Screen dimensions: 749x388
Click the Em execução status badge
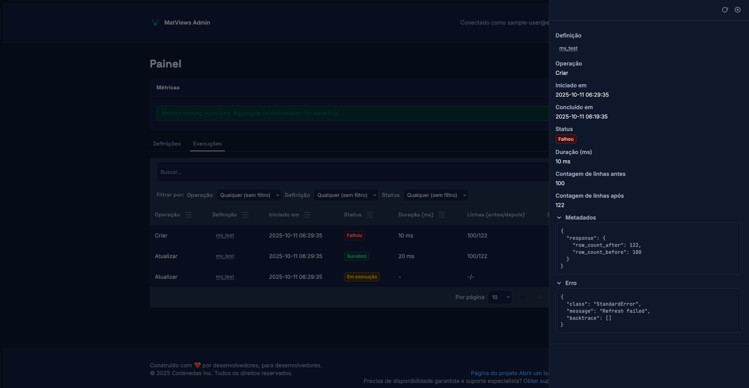[x=362, y=277]
